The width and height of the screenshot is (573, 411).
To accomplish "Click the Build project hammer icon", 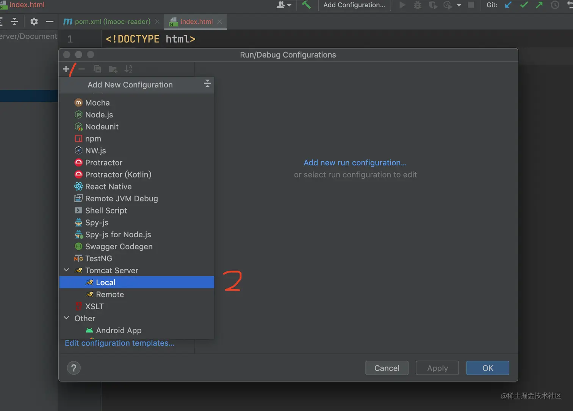I will point(306,5).
